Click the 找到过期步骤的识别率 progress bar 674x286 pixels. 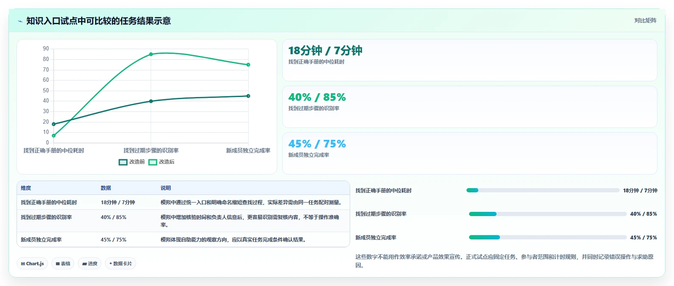click(x=548, y=214)
